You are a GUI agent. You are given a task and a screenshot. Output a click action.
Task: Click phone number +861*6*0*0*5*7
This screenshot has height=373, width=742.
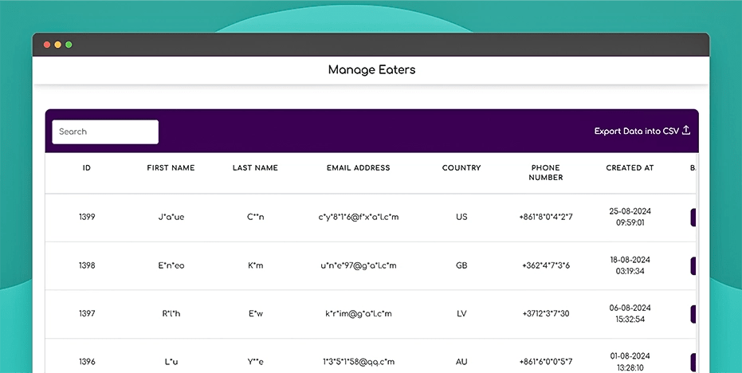[x=546, y=362]
